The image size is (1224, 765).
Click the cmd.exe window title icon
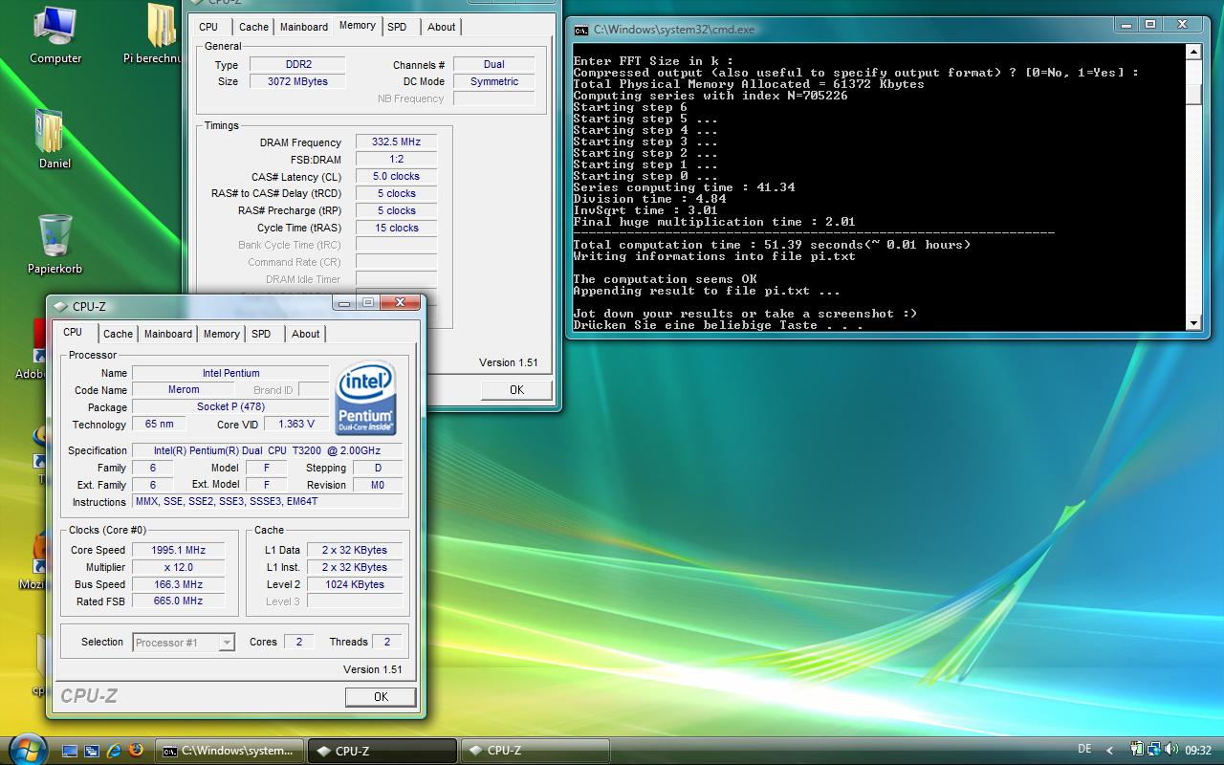tap(580, 30)
